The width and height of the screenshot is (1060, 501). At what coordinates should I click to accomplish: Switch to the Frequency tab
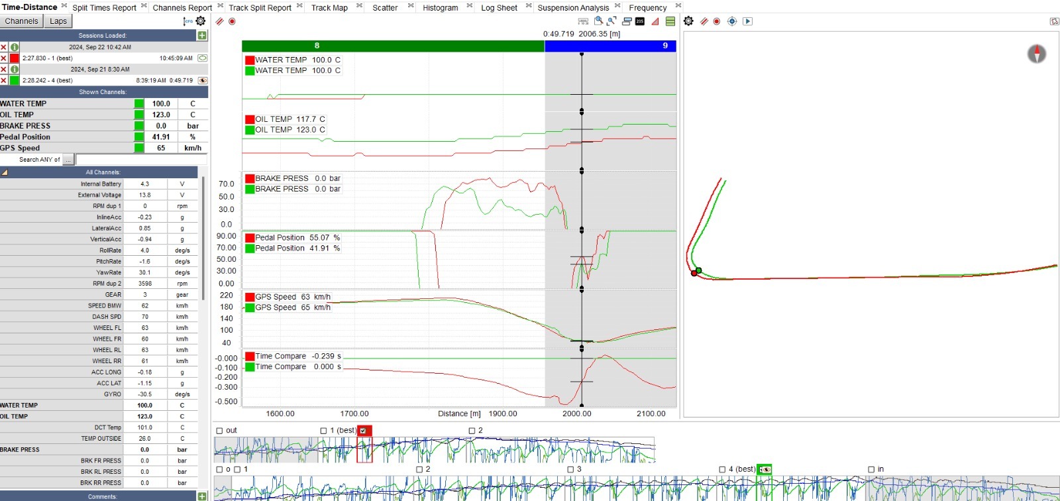coord(648,8)
